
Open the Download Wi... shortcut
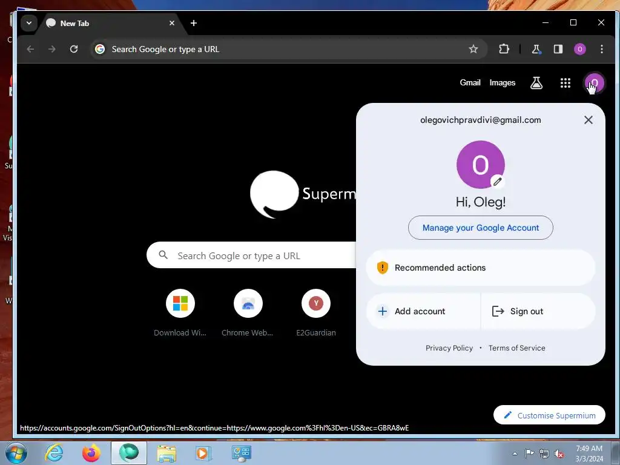pyautogui.click(x=180, y=312)
